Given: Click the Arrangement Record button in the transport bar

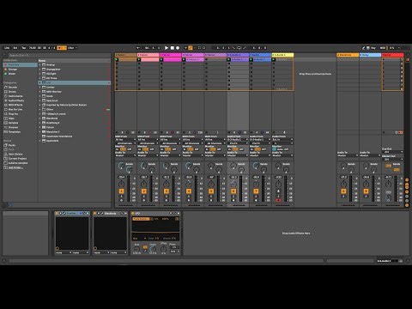Looking at the screenshot, I should coord(178,48).
